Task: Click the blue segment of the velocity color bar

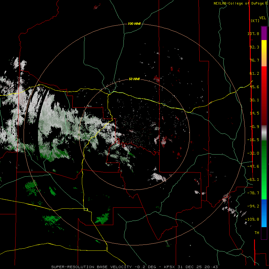Action: [x=264, y=213]
